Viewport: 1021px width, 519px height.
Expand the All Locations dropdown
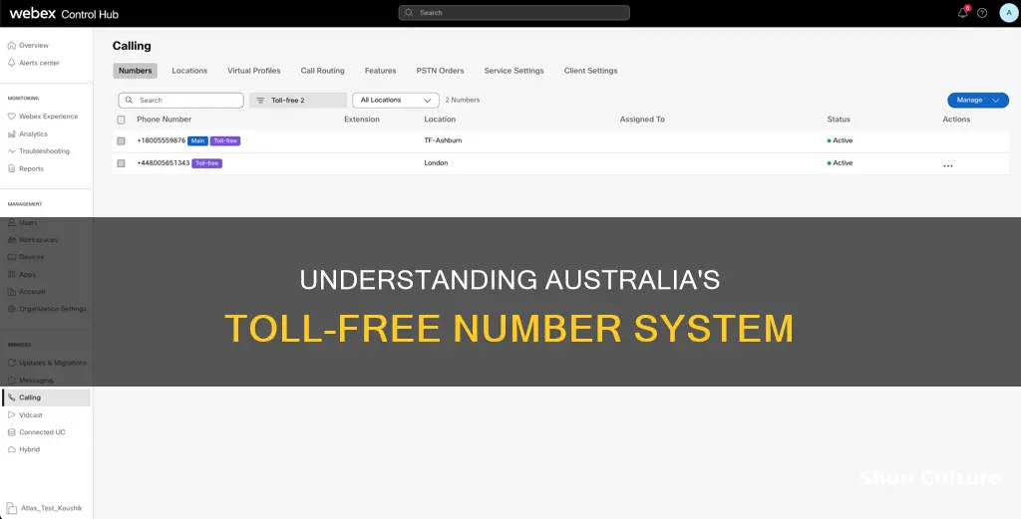396,101
